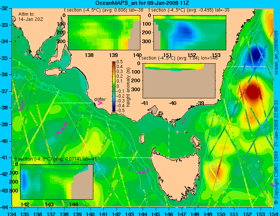Viewport: 280px width, 216px height.
Task: Click the magenta drifter track near 138, -39
Action: tap(62, 128)
